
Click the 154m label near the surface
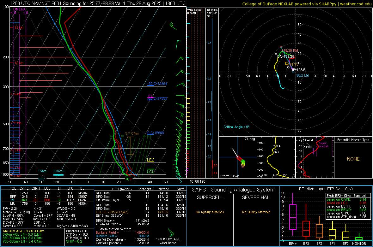click(42, 171)
